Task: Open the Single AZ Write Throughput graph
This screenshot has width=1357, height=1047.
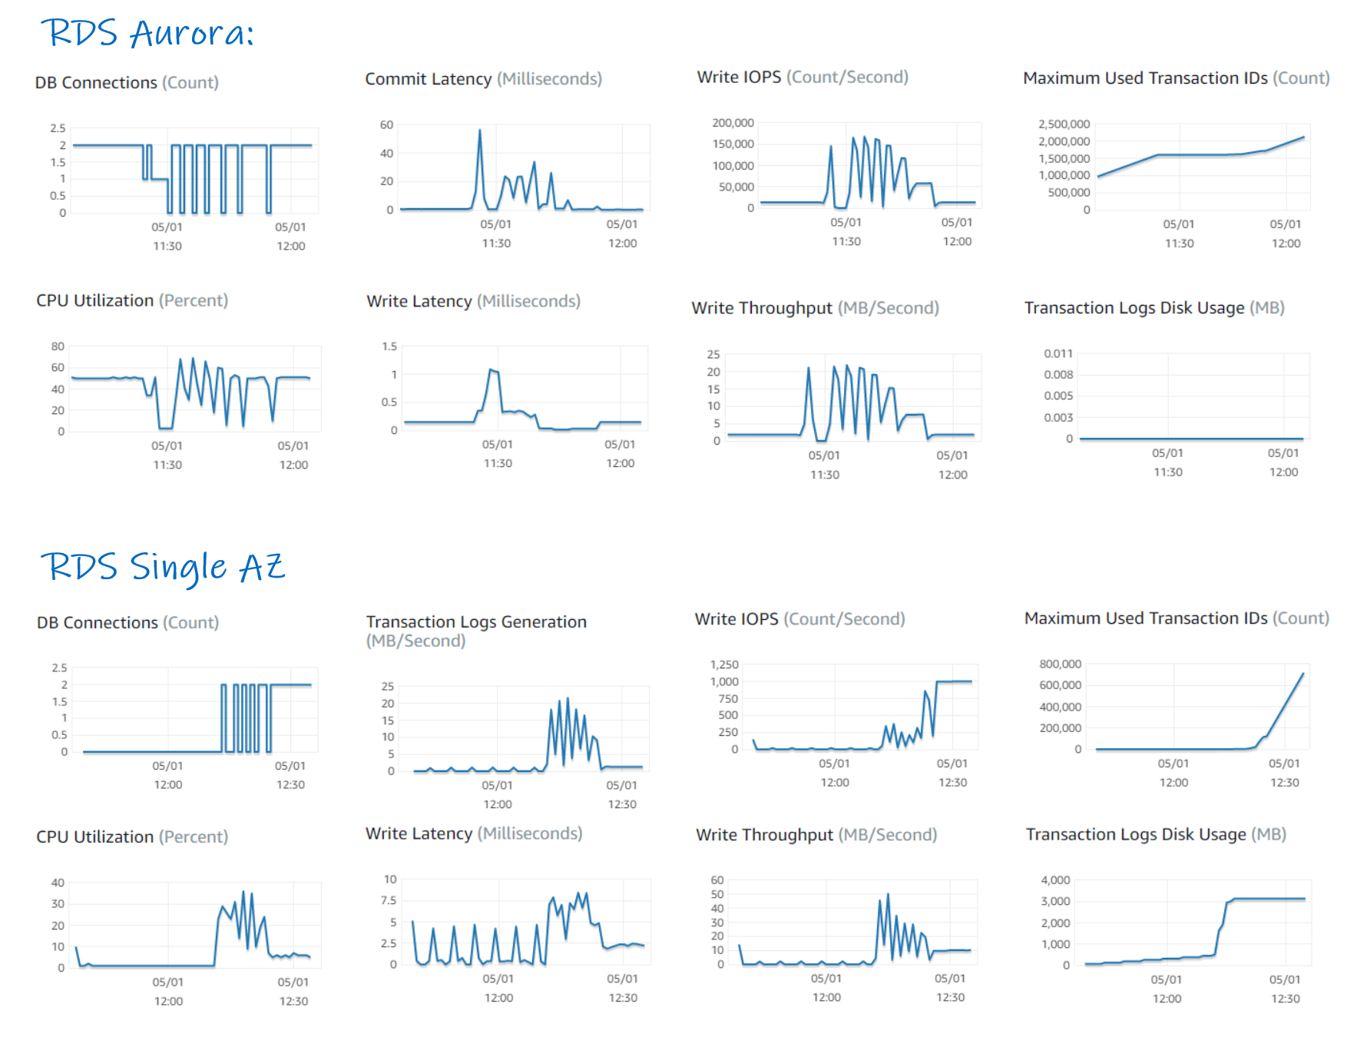Action: click(853, 923)
